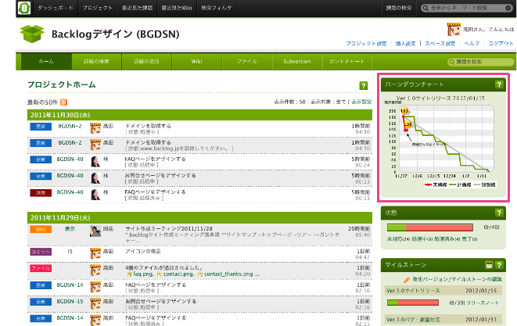Screen dimensions: 517x326
Task: Click 処理中(3) status link
Action: (422, 239)
